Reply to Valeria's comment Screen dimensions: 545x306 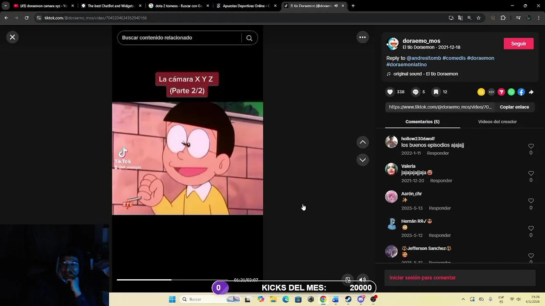441,181
